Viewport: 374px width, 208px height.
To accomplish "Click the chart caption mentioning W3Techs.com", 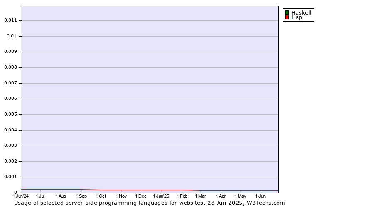I will [149, 203].
